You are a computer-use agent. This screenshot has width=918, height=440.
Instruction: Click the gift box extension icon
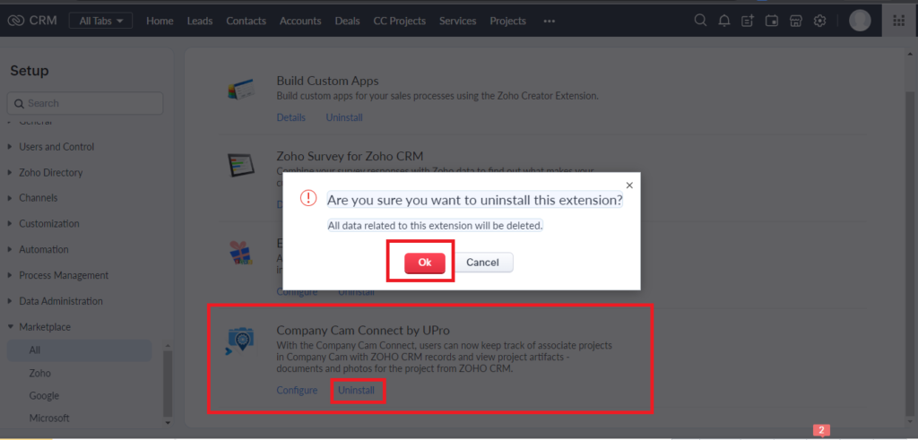pyautogui.click(x=240, y=252)
